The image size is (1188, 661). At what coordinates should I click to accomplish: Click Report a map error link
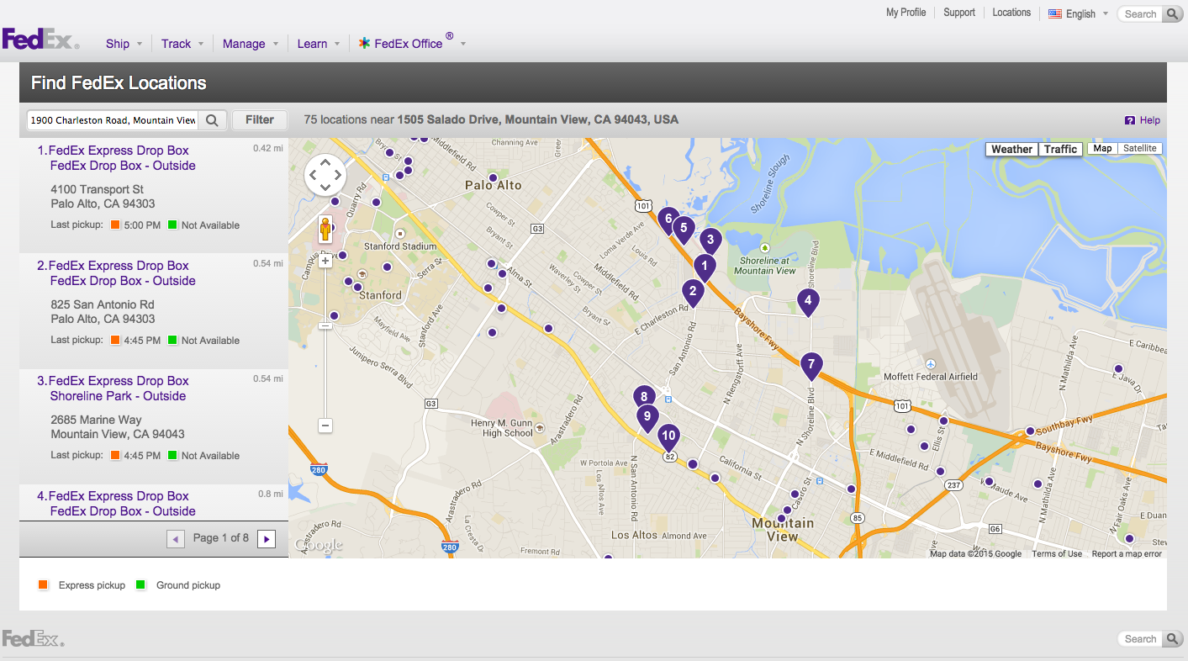1127,554
